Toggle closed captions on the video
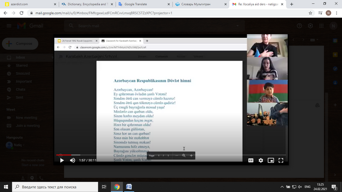The height and width of the screenshot is (192, 342). tap(251, 160)
